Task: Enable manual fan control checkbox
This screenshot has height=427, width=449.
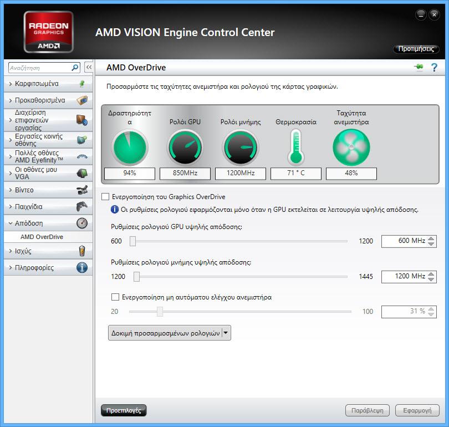Action: (115, 297)
